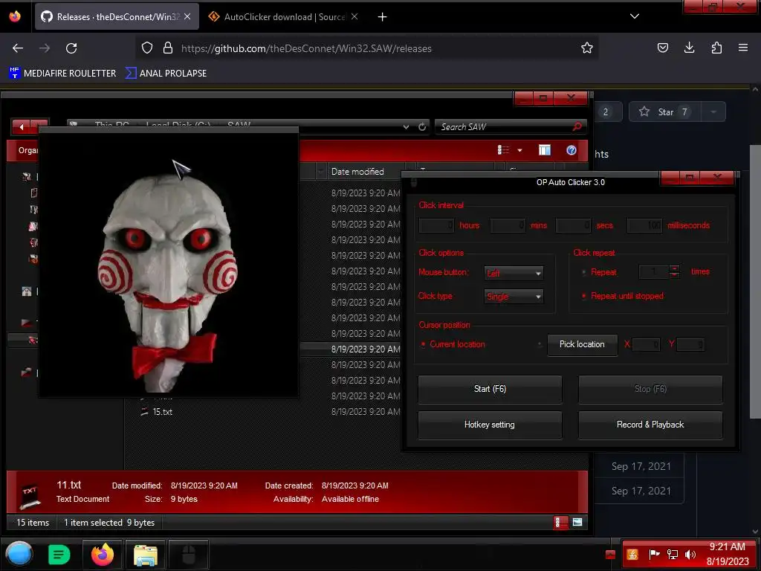
Task: Show site security lock information
Action: (168, 48)
